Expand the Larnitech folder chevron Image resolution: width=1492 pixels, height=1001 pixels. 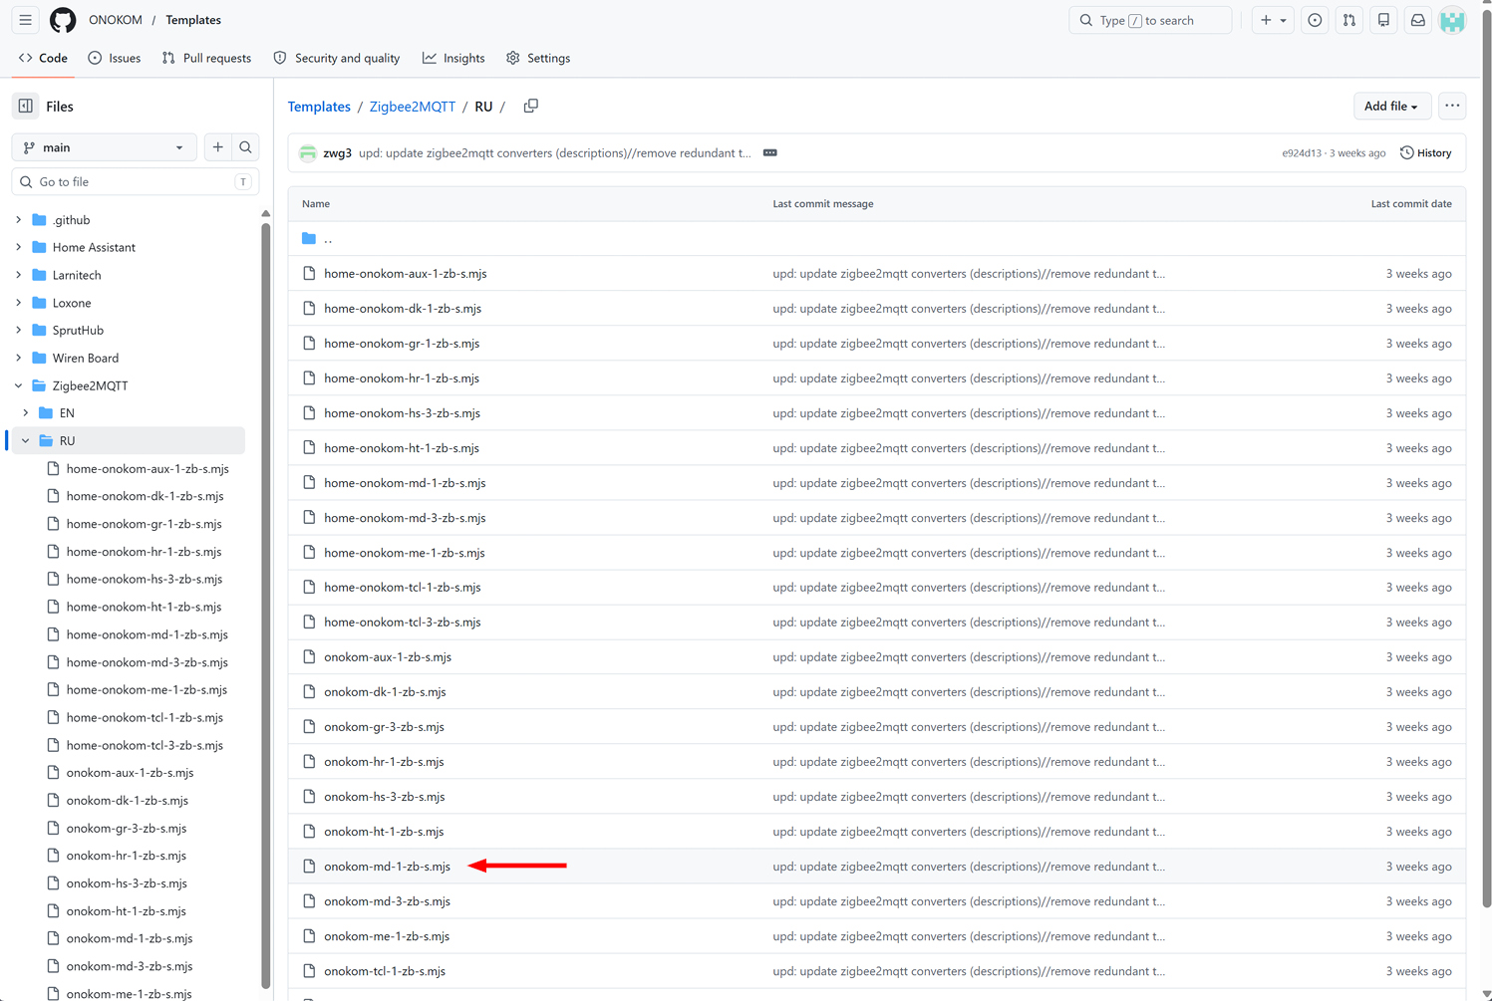tap(19, 275)
